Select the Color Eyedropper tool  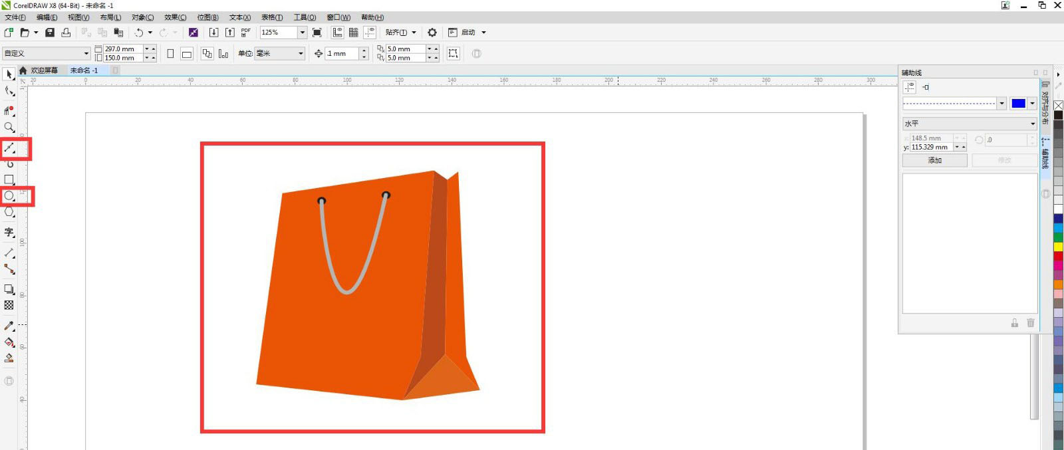click(x=9, y=326)
